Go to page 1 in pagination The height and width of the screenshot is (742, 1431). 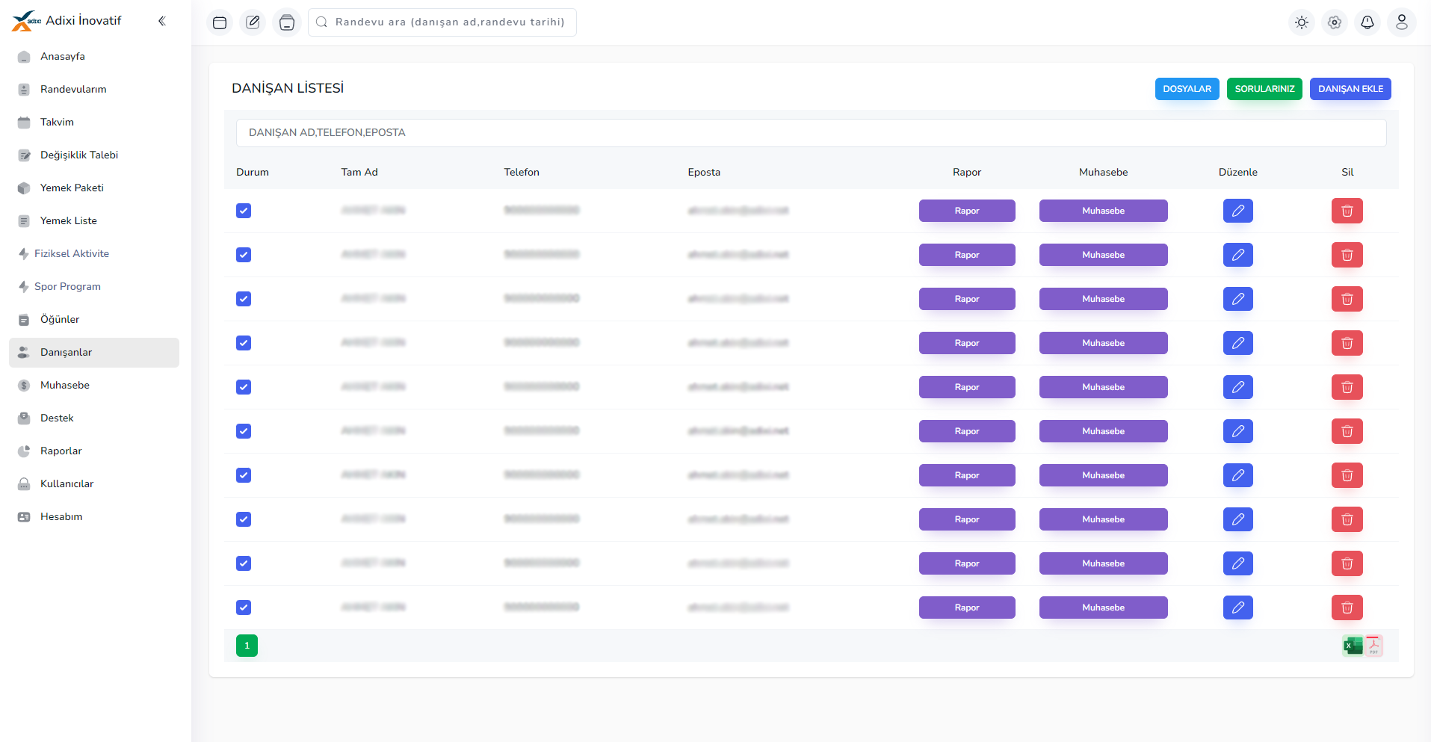coord(247,646)
